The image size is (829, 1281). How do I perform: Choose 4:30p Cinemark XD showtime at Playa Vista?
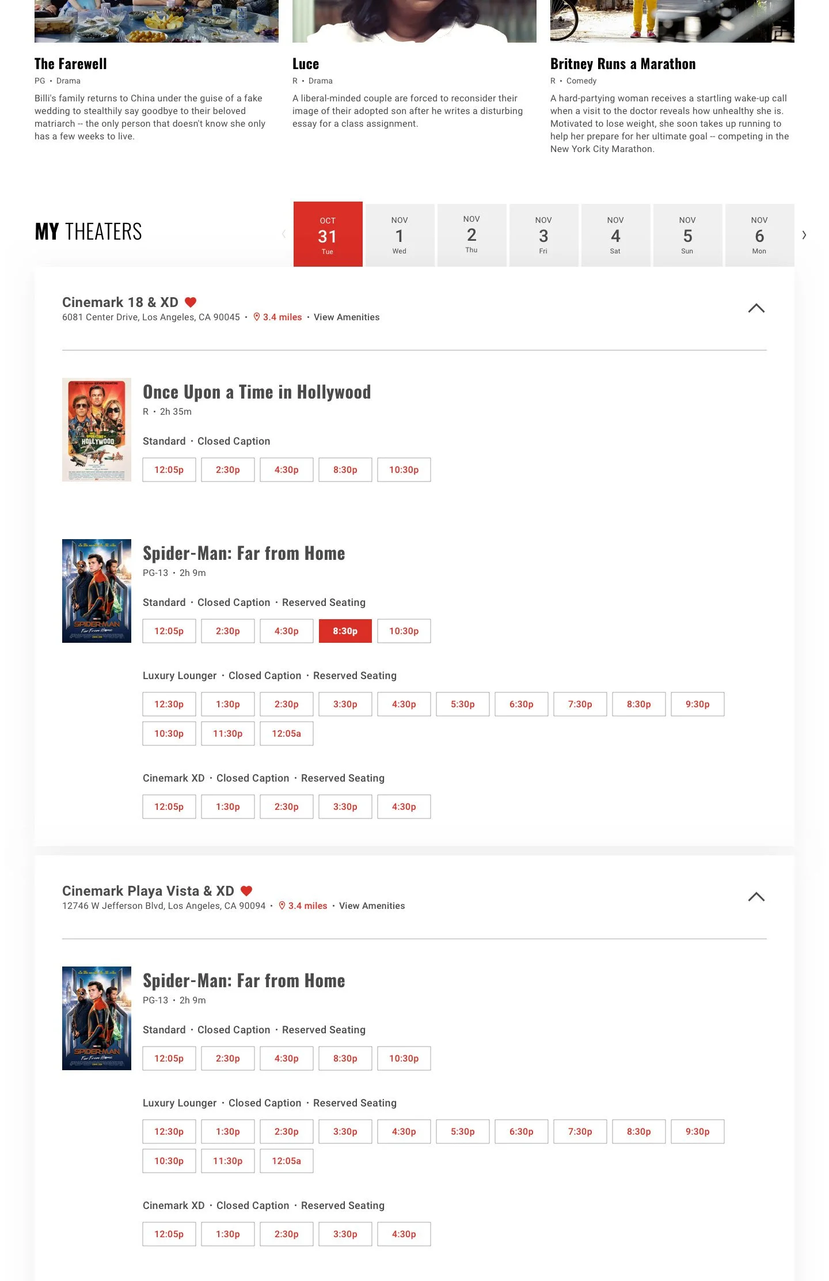coord(404,1234)
